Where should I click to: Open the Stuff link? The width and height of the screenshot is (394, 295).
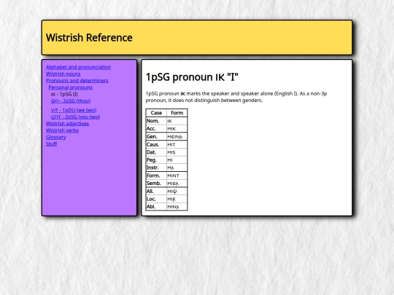pos(51,144)
